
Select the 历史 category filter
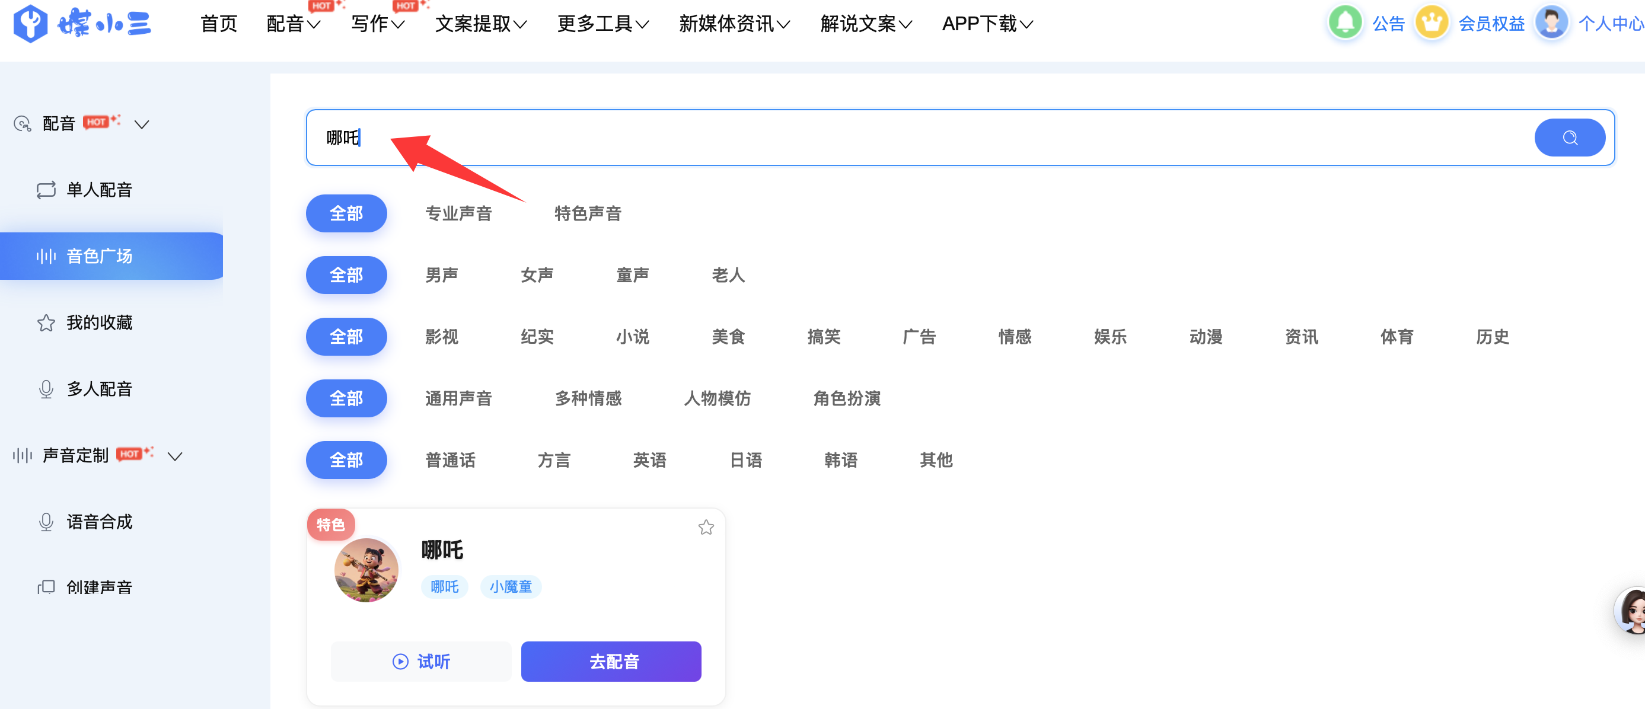[1493, 337]
